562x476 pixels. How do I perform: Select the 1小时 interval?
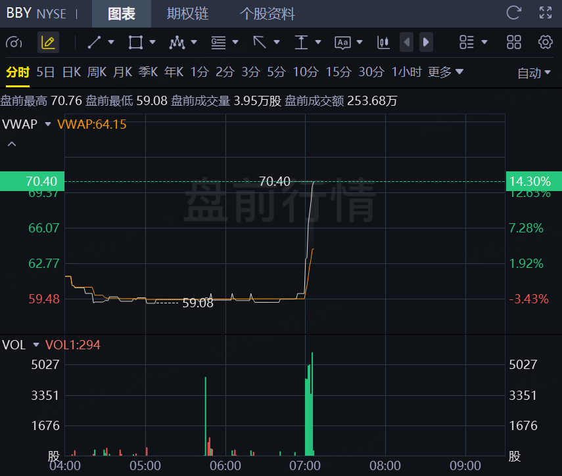pos(406,72)
